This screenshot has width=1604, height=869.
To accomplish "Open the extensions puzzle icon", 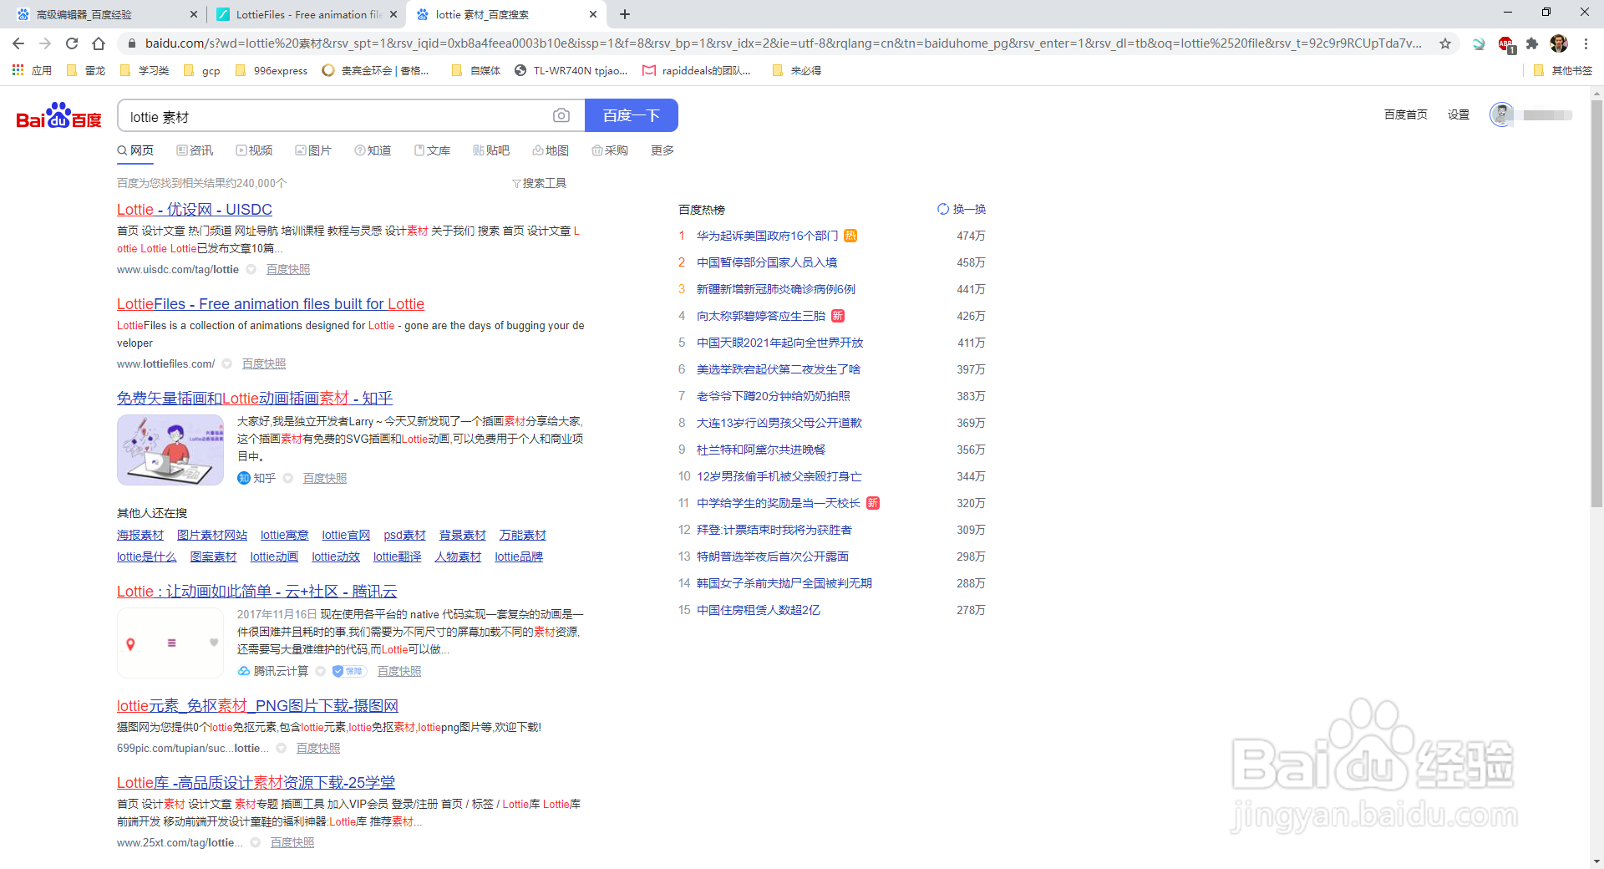I will (x=1532, y=43).
